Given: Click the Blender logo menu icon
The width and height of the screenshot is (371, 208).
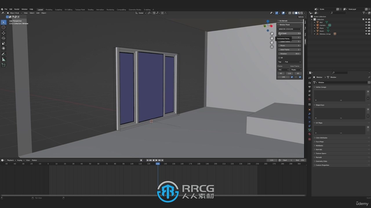Looking at the screenshot, I should [x=2, y=9].
